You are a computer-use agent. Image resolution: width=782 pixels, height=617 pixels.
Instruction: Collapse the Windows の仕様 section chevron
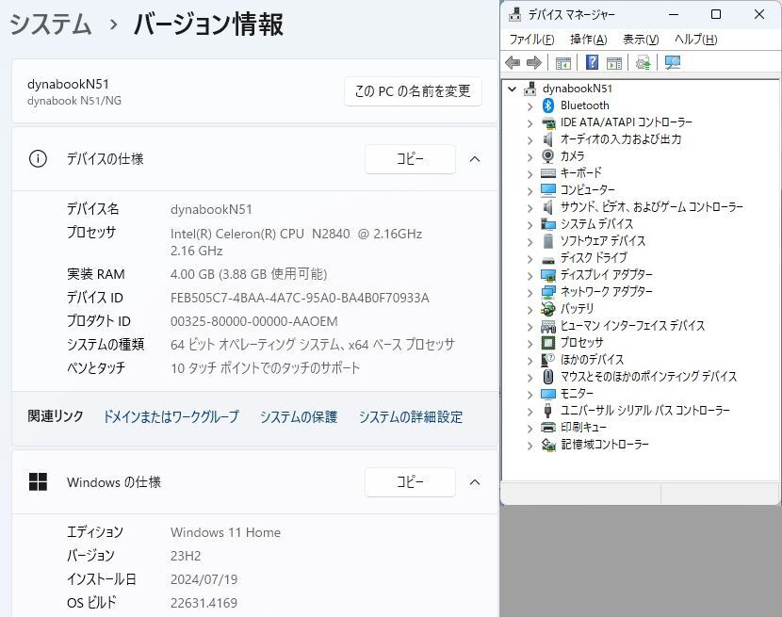[x=475, y=482]
